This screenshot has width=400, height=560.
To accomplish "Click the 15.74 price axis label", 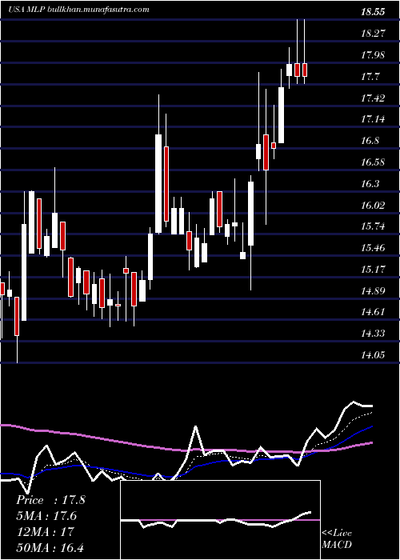I will [x=373, y=226].
